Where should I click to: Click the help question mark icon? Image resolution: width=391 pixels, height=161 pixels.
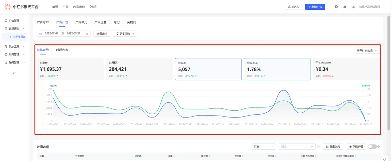click(336, 7)
